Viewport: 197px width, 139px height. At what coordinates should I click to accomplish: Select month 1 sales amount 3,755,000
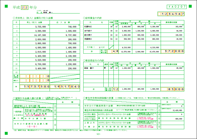pyautogui.click(x=41, y=27)
